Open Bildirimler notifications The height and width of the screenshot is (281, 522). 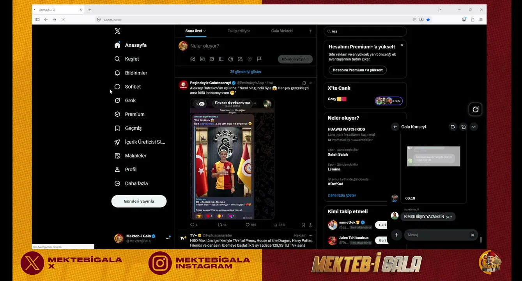pos(131,73)
